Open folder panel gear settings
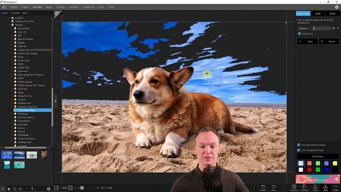Image resolution: width=341 pixels, height=192 pixels. pos(48,189)
